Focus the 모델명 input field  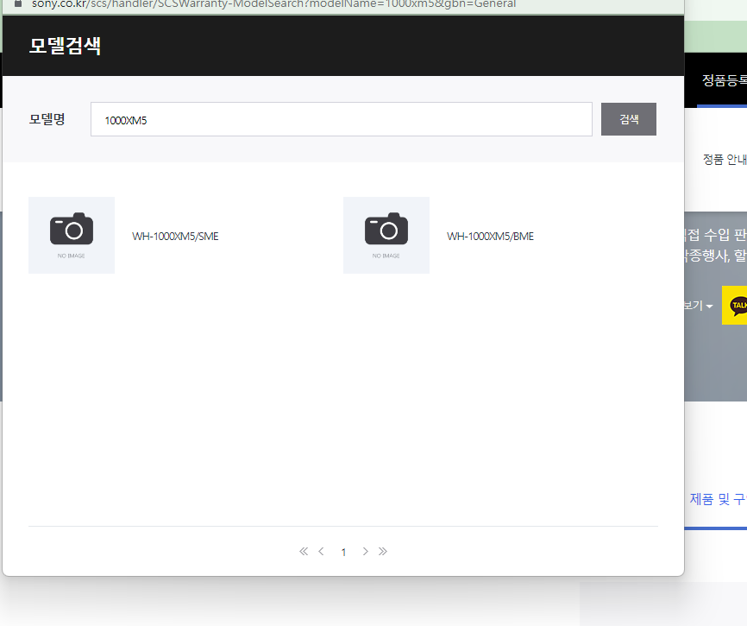click(341, 119)
